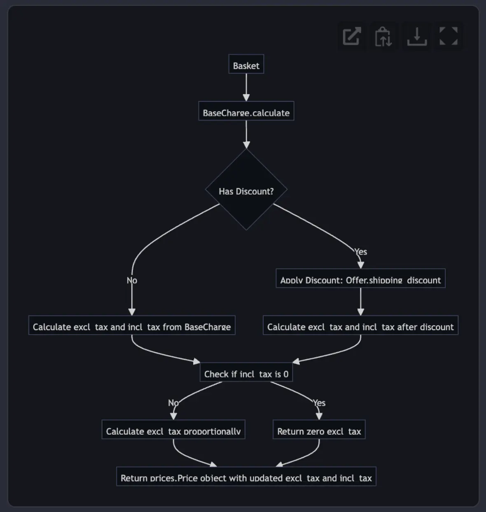
Task: Copy diagram to clipboard icon
Action: [383, 36]
